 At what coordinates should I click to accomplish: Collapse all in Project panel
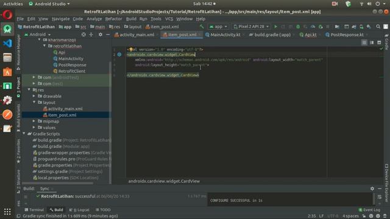pos(91,35)
